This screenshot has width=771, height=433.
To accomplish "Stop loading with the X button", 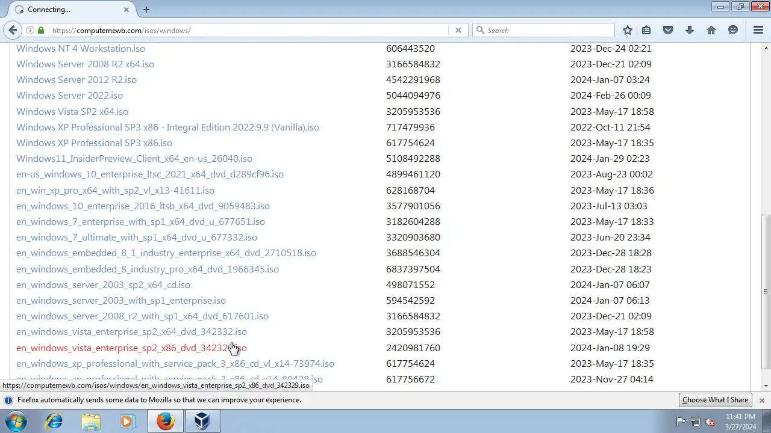I will coord(458,30).
